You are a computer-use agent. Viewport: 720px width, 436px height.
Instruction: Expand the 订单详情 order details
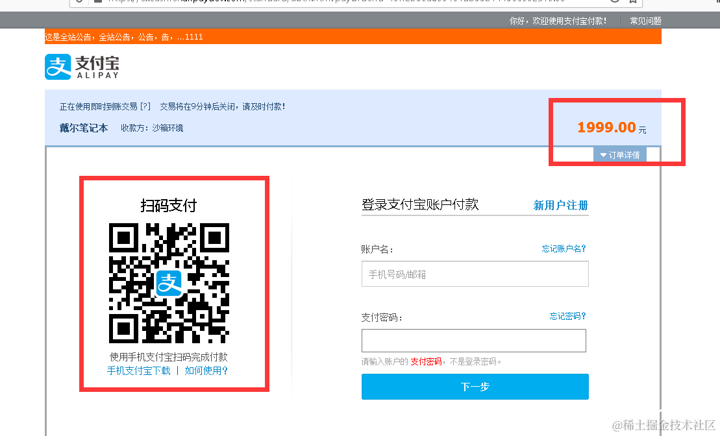click(x=620, y=155)
